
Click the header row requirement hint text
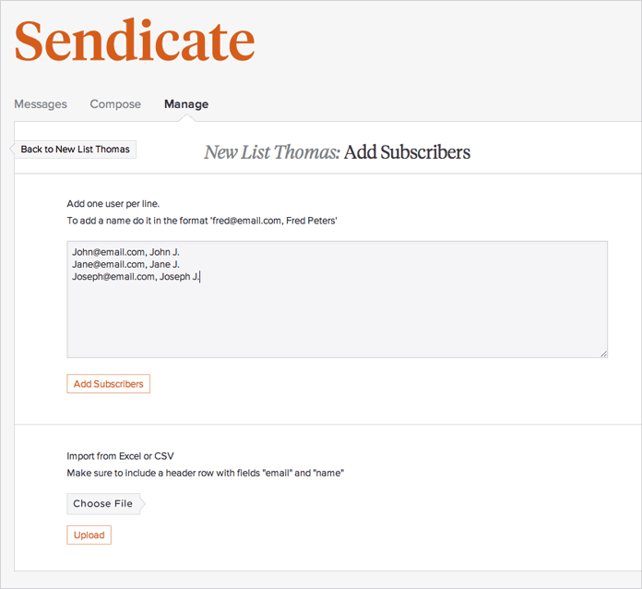(204, 474)
